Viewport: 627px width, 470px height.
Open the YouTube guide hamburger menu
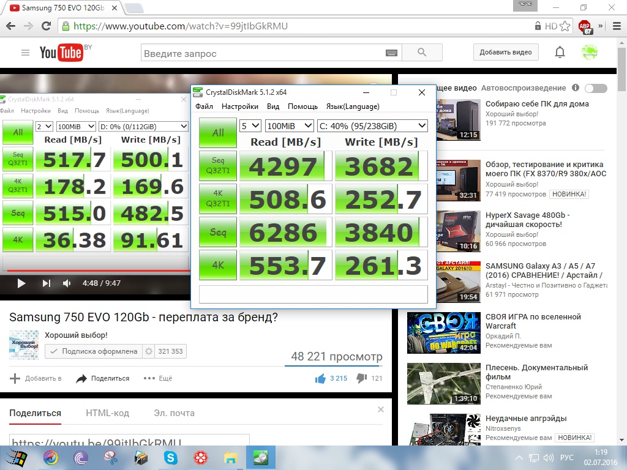pos(25,53)
